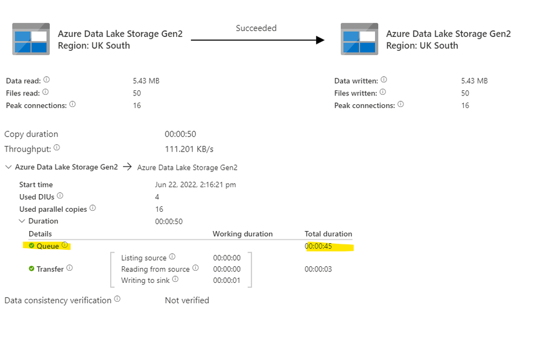This screenshot has width=551, height=354.
Task: Click start time Jun 22, 2022, 2:16:21 pm
Action: 196,185
